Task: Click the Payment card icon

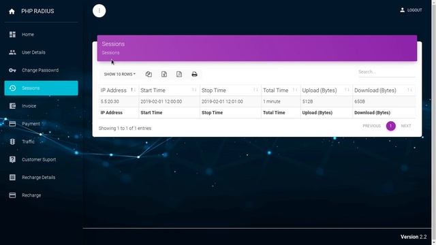Action: tap(12, 124)
